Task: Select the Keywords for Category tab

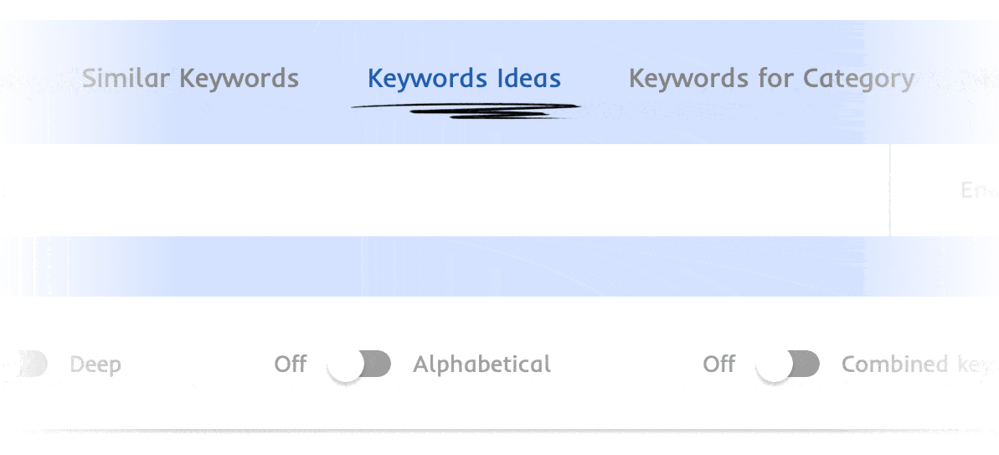Action: pos(770,79)
